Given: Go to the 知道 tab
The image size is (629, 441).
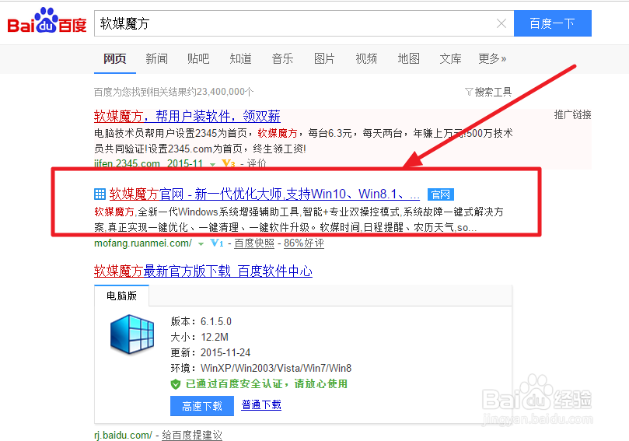Looking at the screenshot, I should pyautogui.click(x=241, y=59).
